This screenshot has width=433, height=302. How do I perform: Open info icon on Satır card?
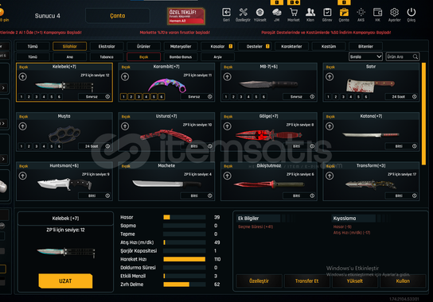[415, 96]
